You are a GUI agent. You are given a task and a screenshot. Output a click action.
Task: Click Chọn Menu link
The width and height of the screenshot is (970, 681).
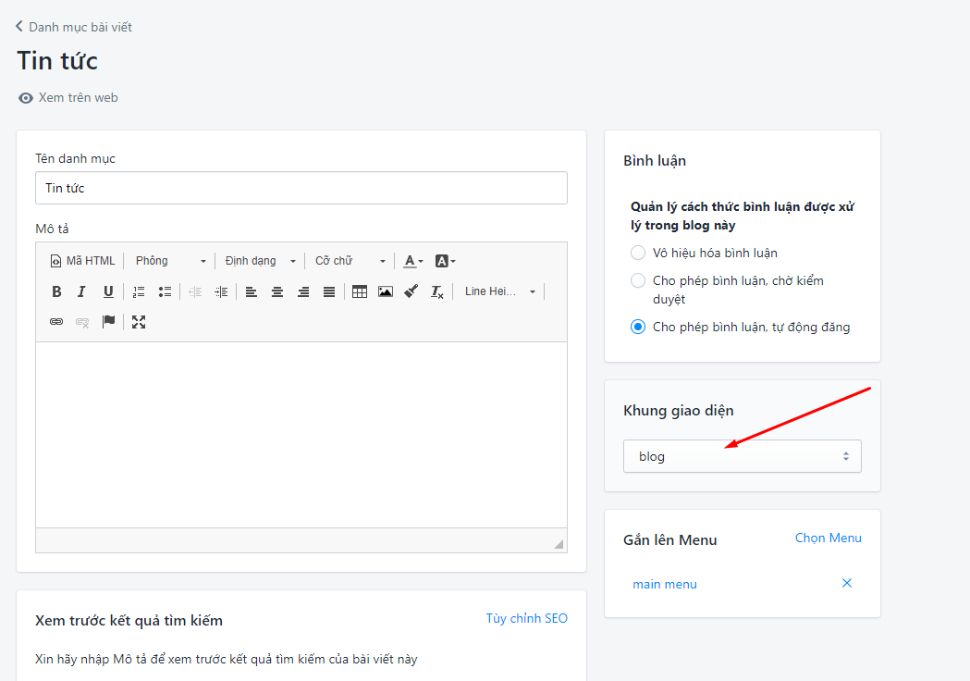828,538
